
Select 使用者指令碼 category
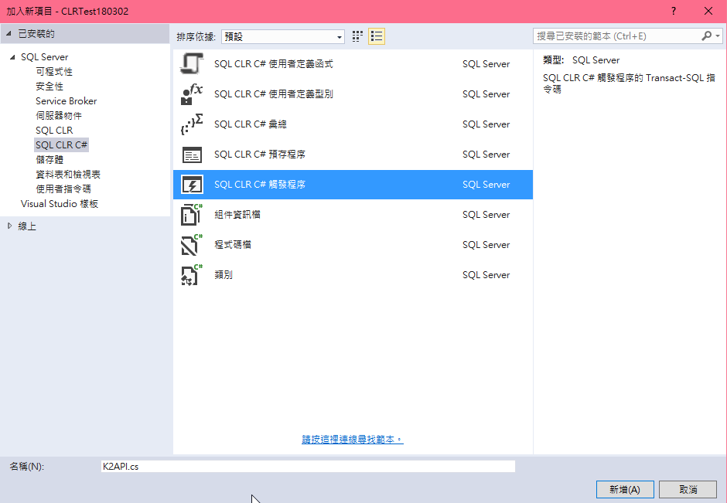(63, 189)
